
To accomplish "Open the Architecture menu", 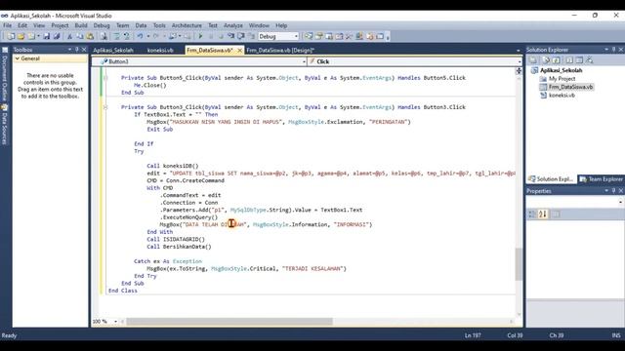I will (187, 25).
